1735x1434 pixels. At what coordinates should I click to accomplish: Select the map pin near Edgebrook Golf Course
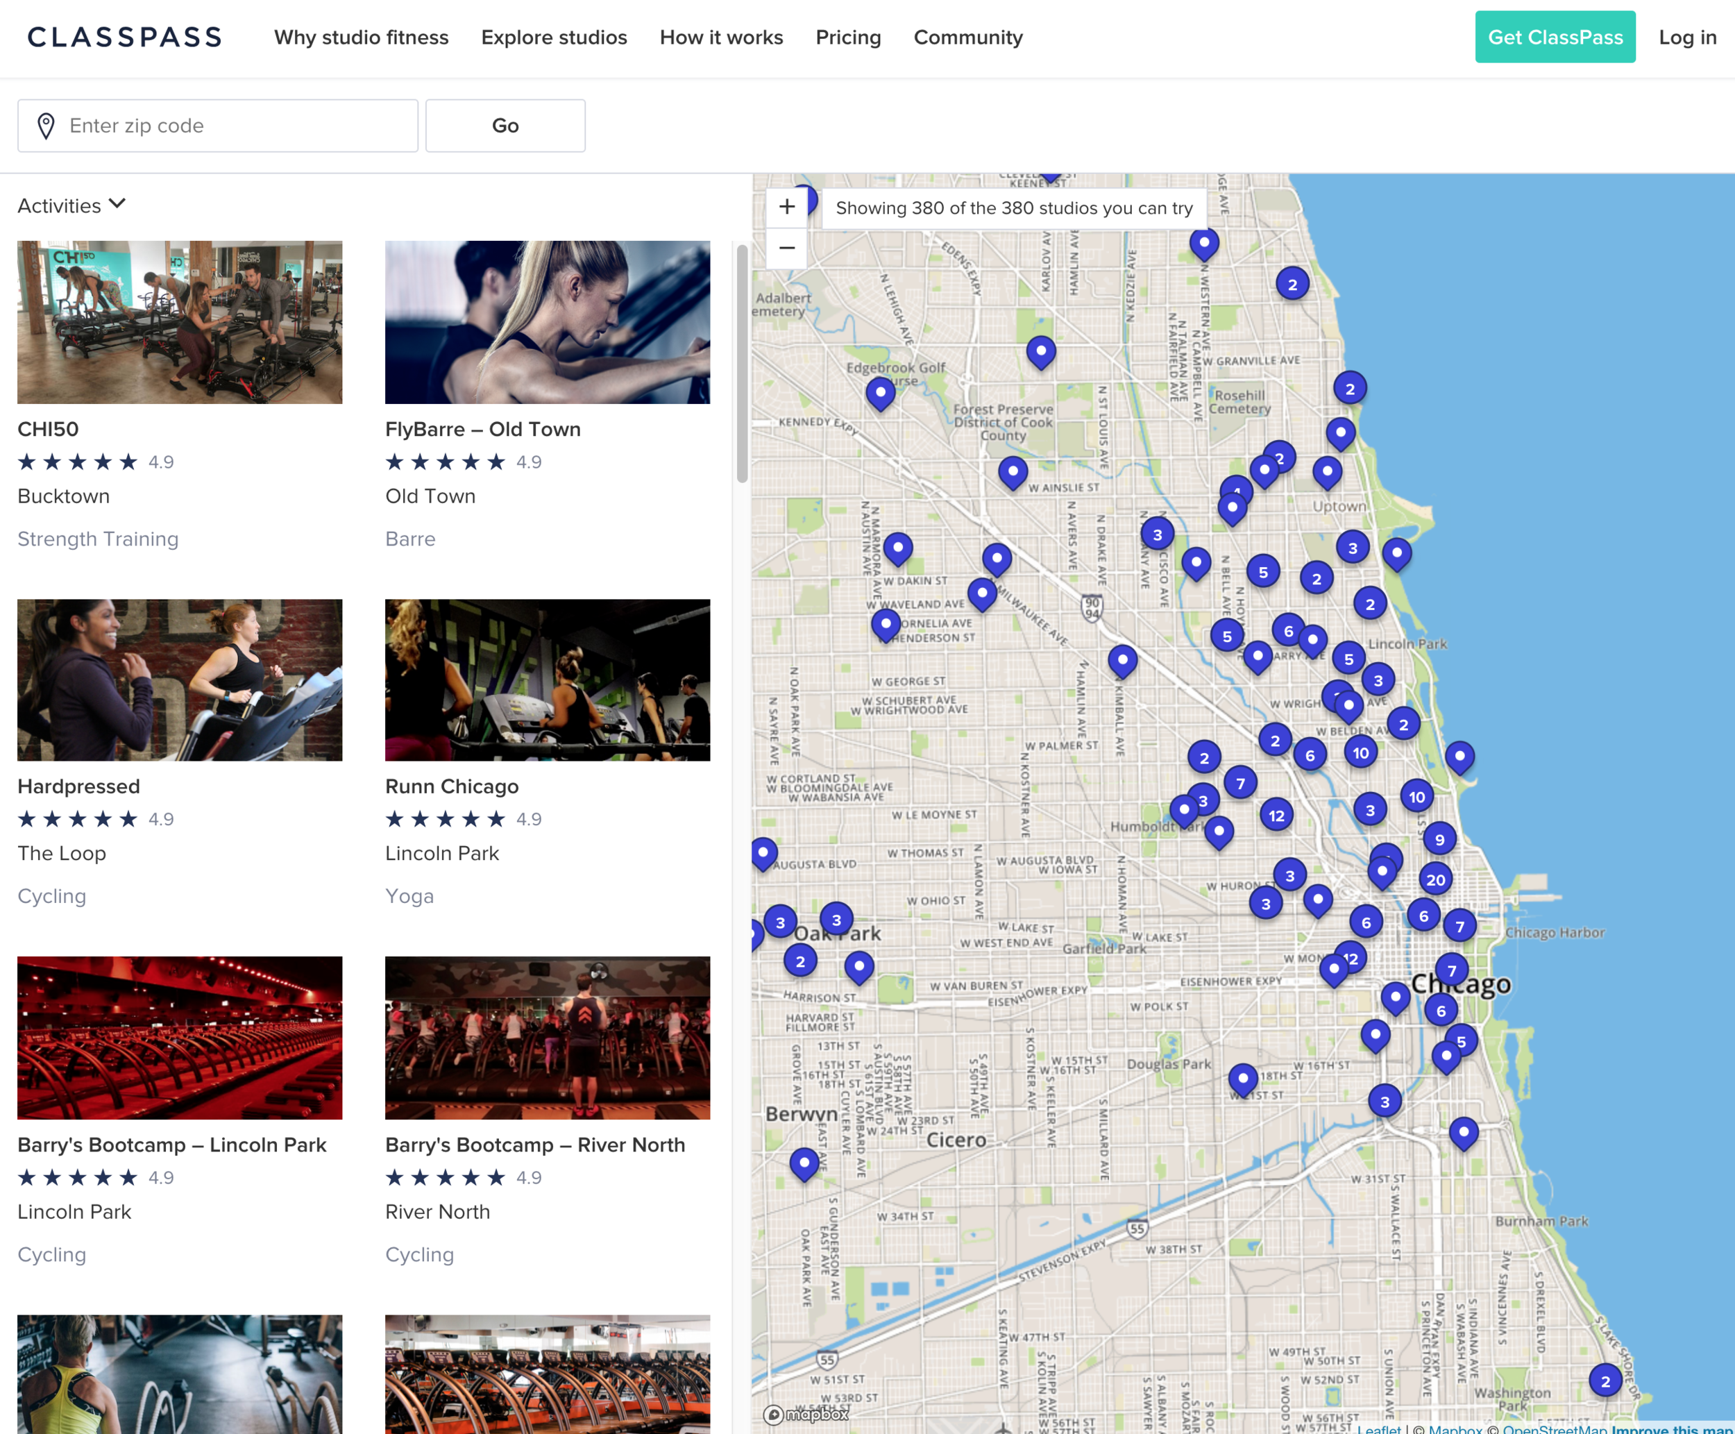pos(880,392)
